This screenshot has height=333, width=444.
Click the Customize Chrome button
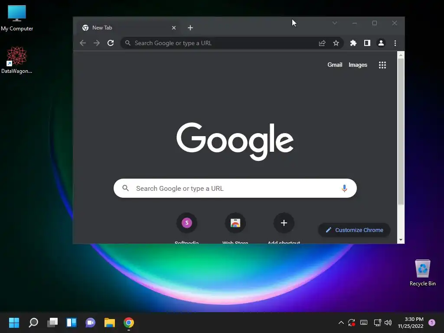click(x=354, y=230)
